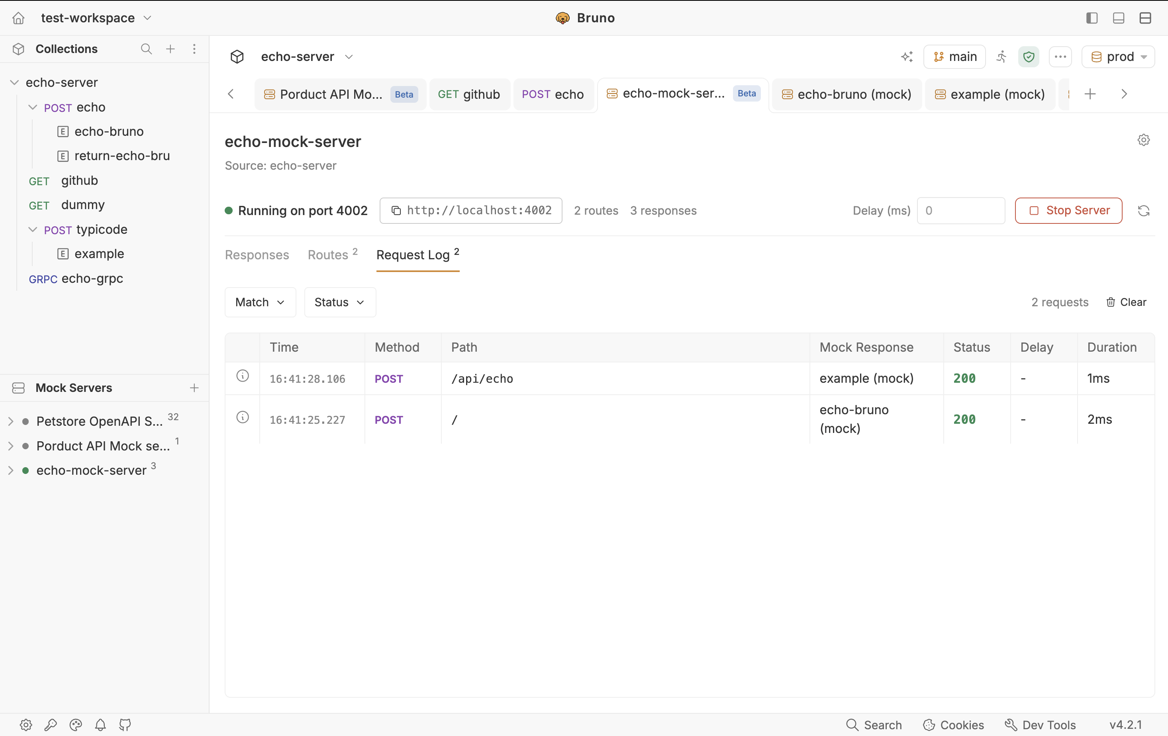Open the echo-bruno (mock) tab
Viewport: 1168px width, 736px height.
tap(847, 94)
